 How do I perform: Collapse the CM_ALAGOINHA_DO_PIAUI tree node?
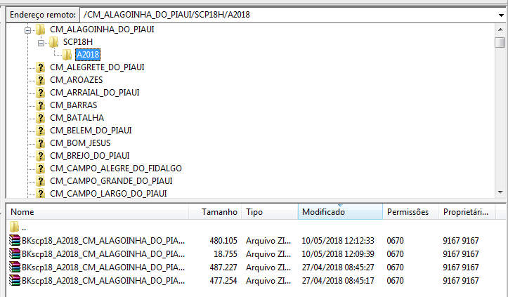[x=28, y=30]
